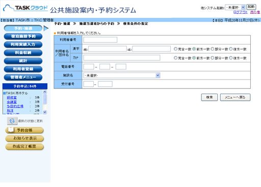Select 部分一致 for the カナ name row

pos(213,58)
